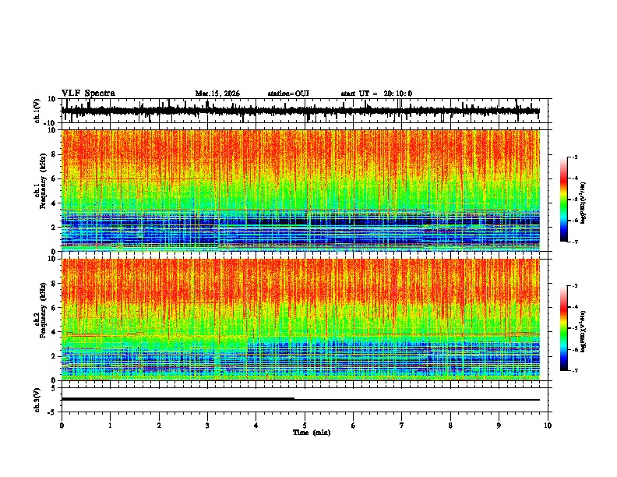Click the "2" kHz tick on ch.2 frequency axis
Viewport: 617px width, 477px height.
pyautogui.click(x=54, y=356)
